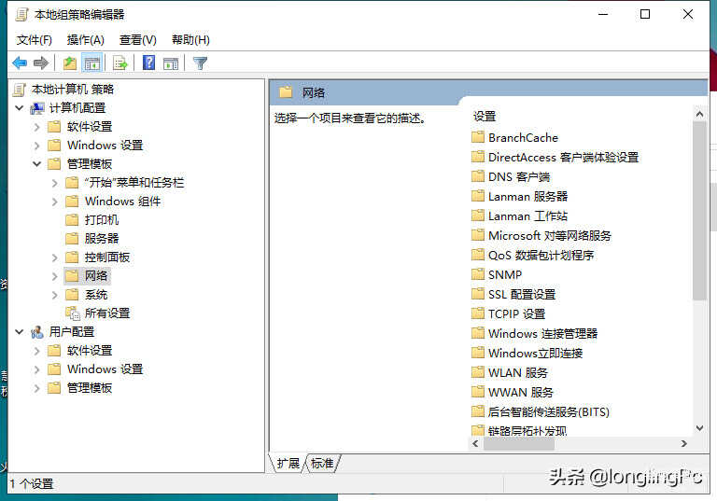Click the 打印机 folder icon in the tree
Image resolution: width=717 pixels, height=501 pixels.
point(72,220)
